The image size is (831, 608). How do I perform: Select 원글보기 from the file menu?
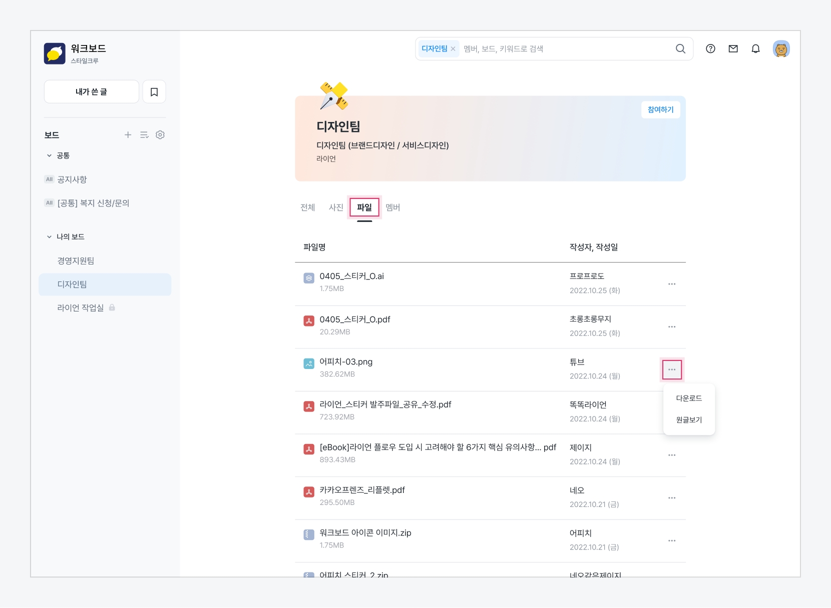[689, 420]
